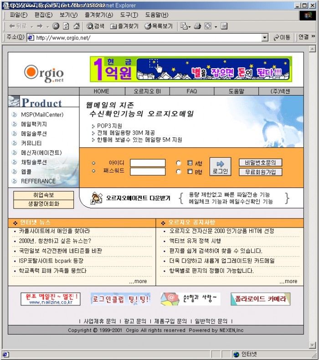Open the 파일(F) menu
319x360 pixels.
click(x=18, y=15)
